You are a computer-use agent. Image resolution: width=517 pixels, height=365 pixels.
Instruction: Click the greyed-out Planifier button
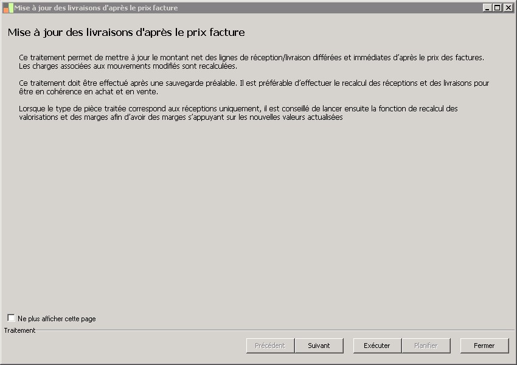coord(426,346)
